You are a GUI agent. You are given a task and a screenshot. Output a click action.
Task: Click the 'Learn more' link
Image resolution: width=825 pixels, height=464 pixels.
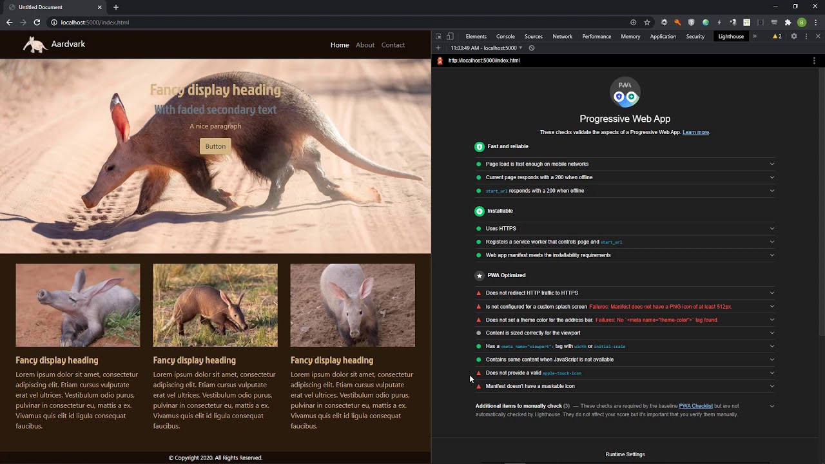pyautogui.click(x=695, y=132)
